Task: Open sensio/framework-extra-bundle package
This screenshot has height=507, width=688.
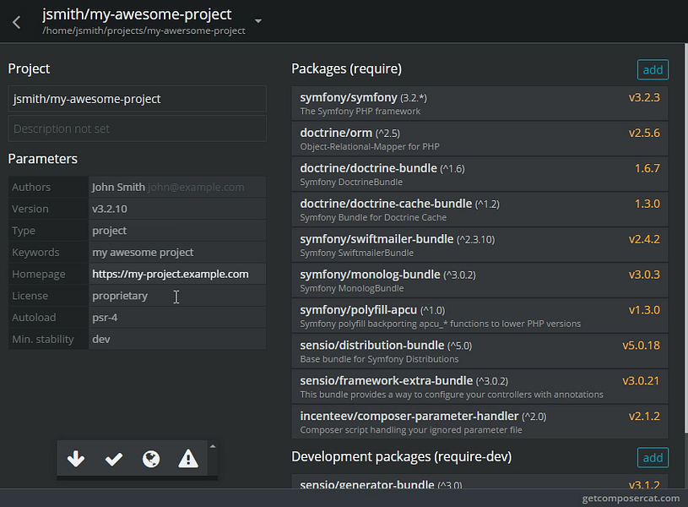Action: (x=479, y=387)
